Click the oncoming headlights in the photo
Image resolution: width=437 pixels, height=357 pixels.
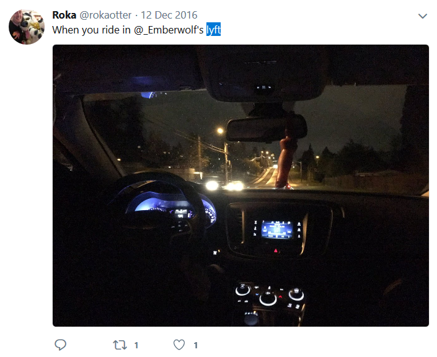[224, 185]
